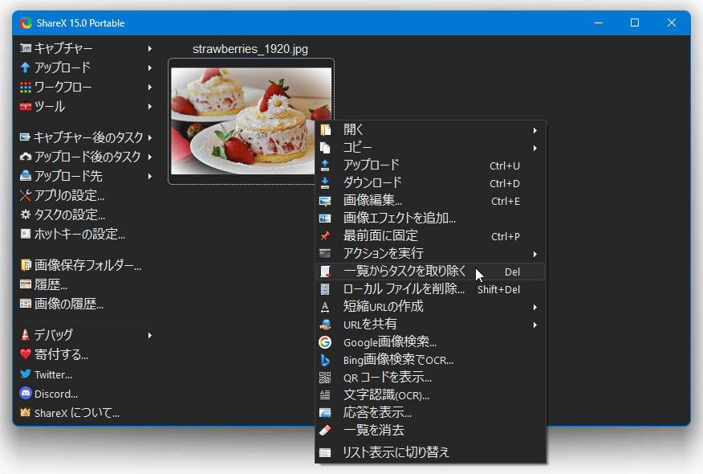
Task: Click the Google logo icon in context menu
Action: tap(325, 342)
